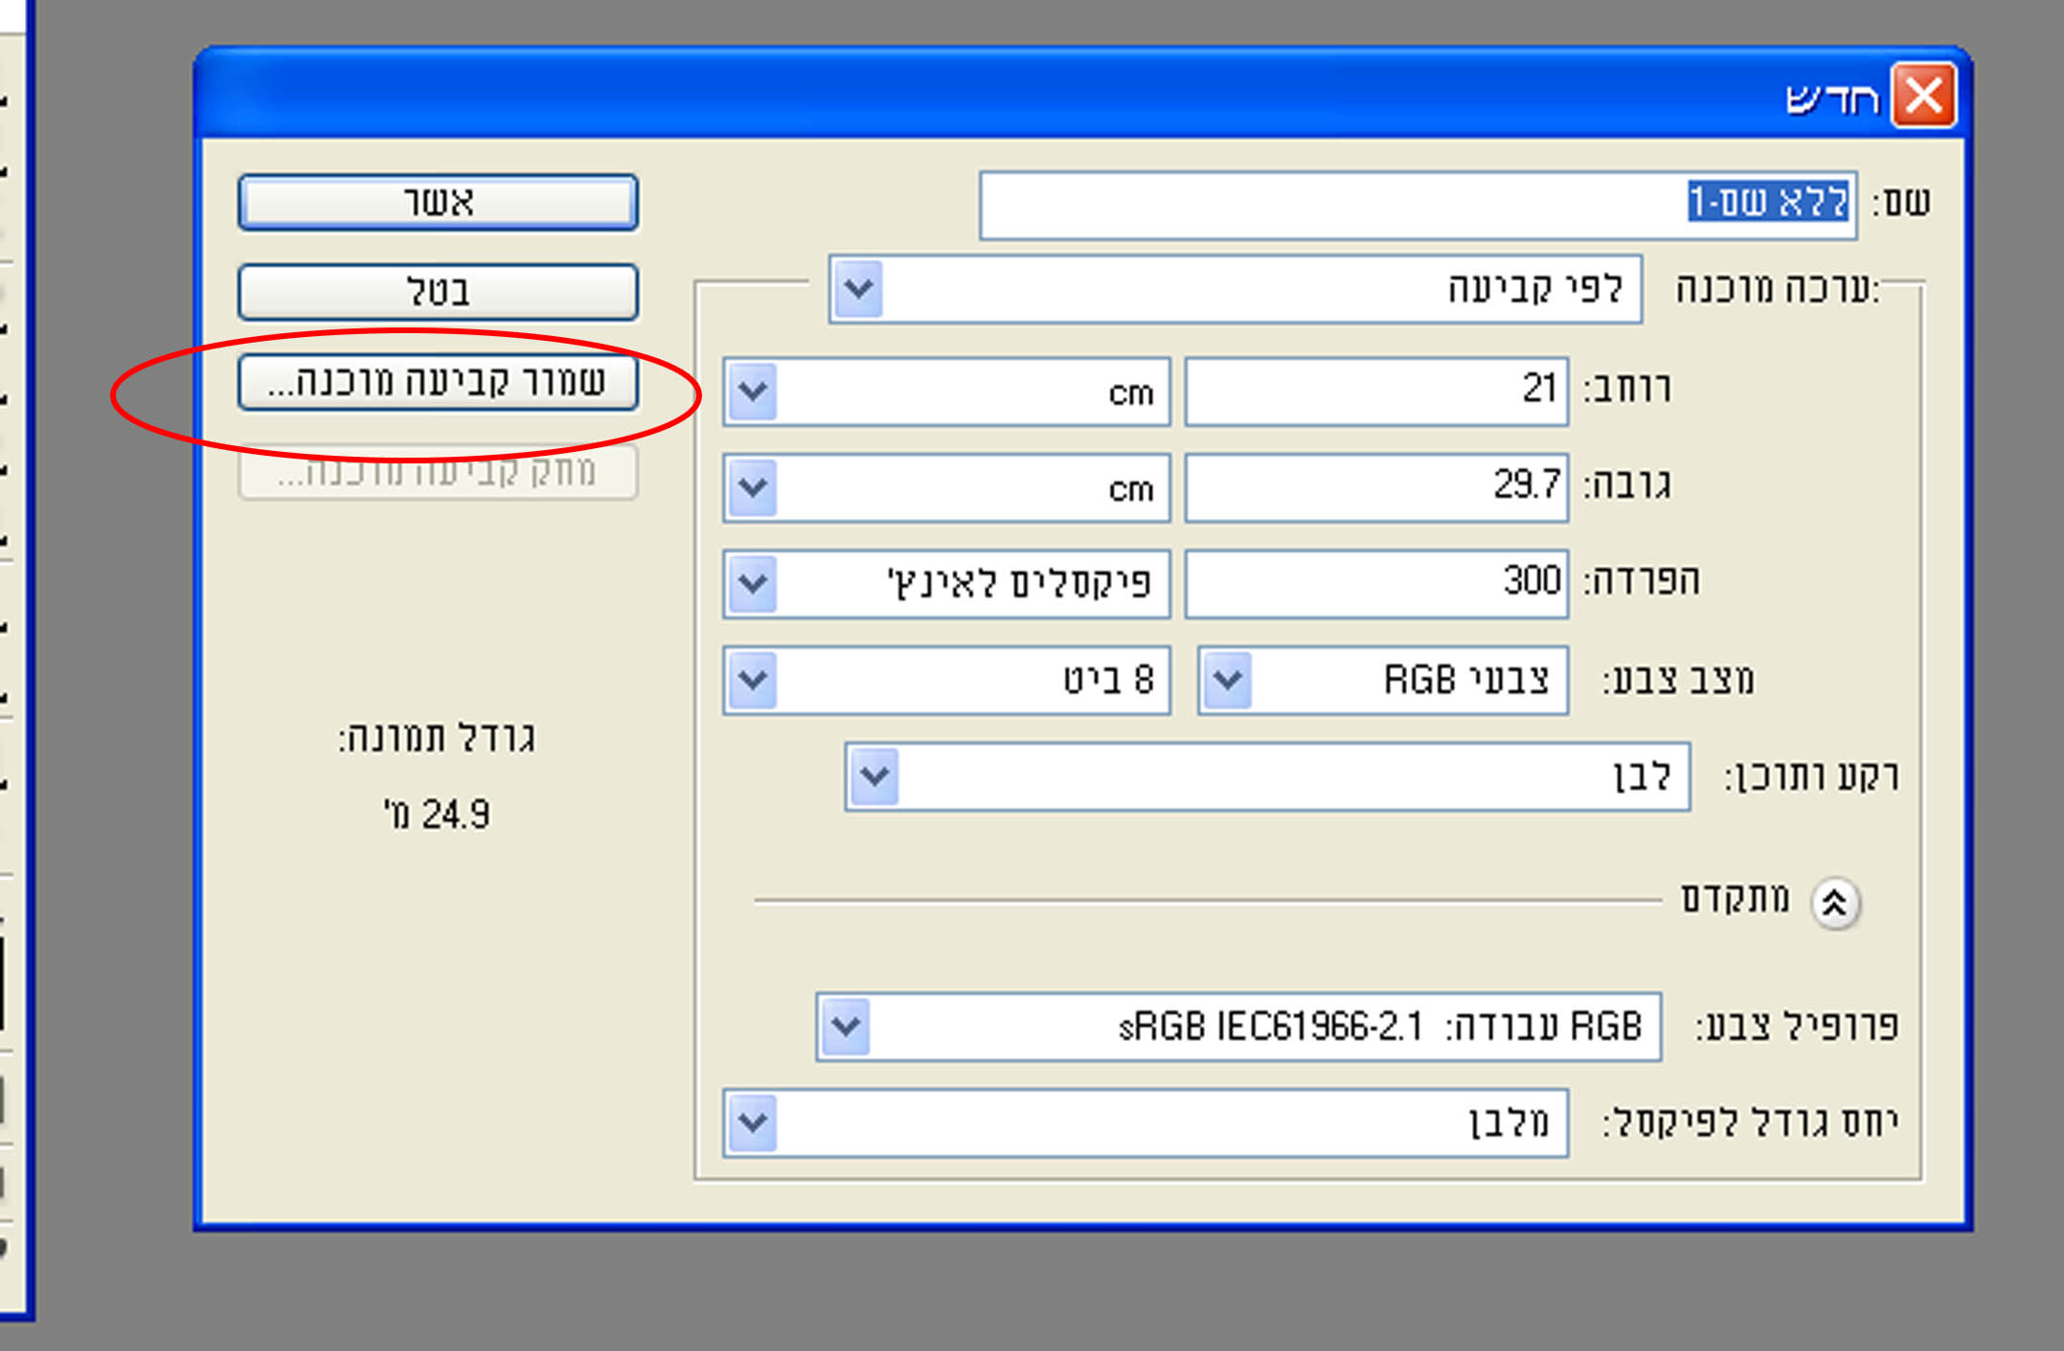
Task: Click the height field containing 29.7
Action: [x=1375, y=488]
